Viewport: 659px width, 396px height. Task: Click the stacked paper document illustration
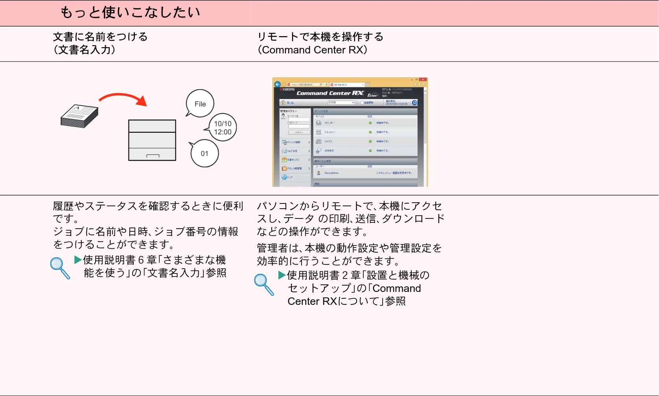tap(79, 116)
